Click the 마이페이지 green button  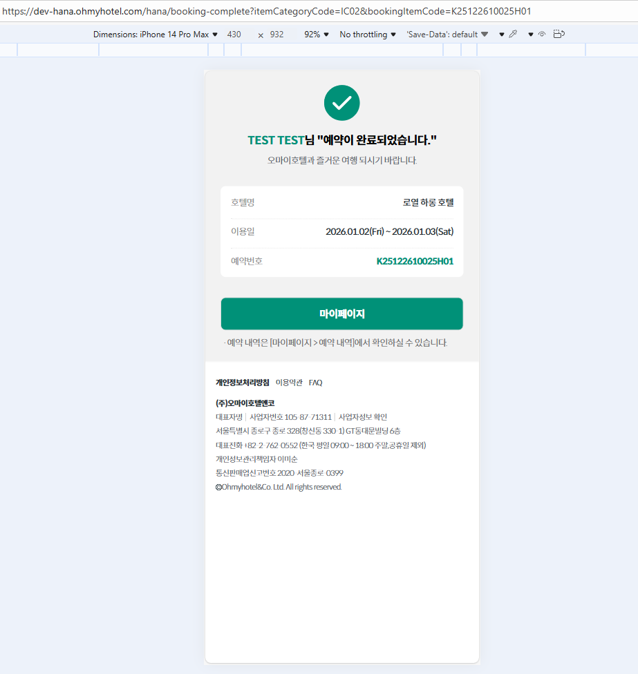coord(342,314)
